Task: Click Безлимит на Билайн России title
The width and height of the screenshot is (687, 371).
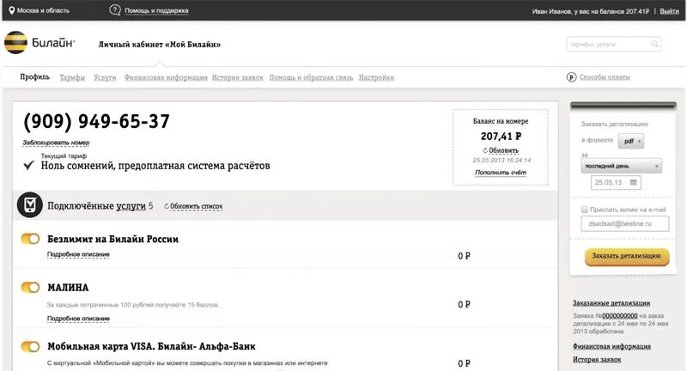Action: pyautogui.click(x=112, y=239)
